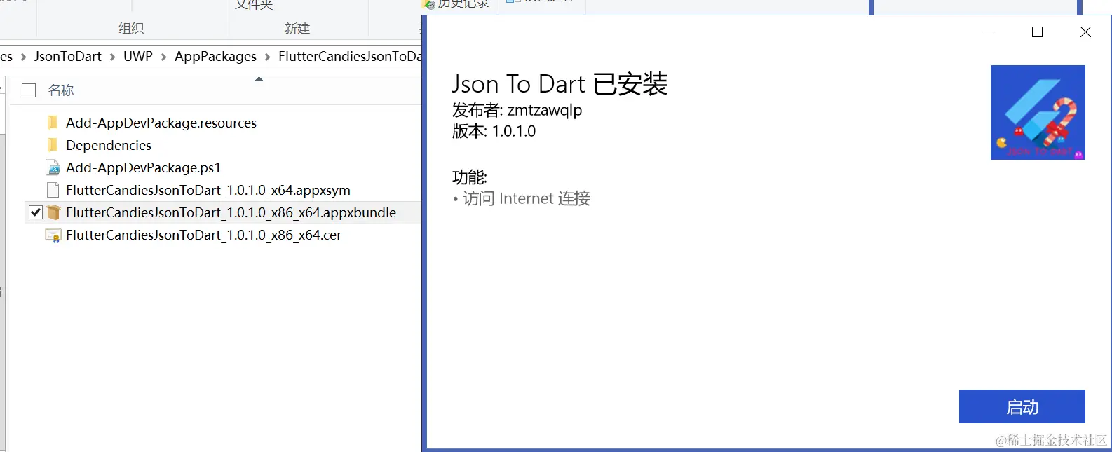
Task: Click the 版本: 1.0.1.0 text
Action: [x=494, y=131]
